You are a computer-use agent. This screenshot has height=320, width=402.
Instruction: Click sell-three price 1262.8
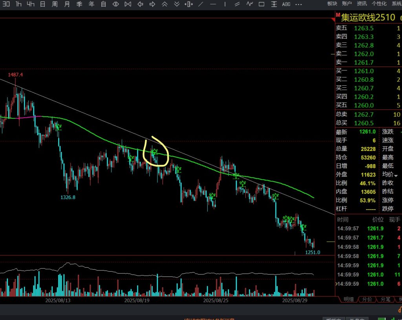click(x=364, y=45)
